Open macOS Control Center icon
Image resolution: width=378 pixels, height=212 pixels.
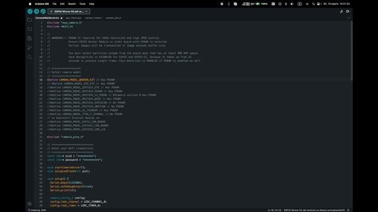coord(319,4)
